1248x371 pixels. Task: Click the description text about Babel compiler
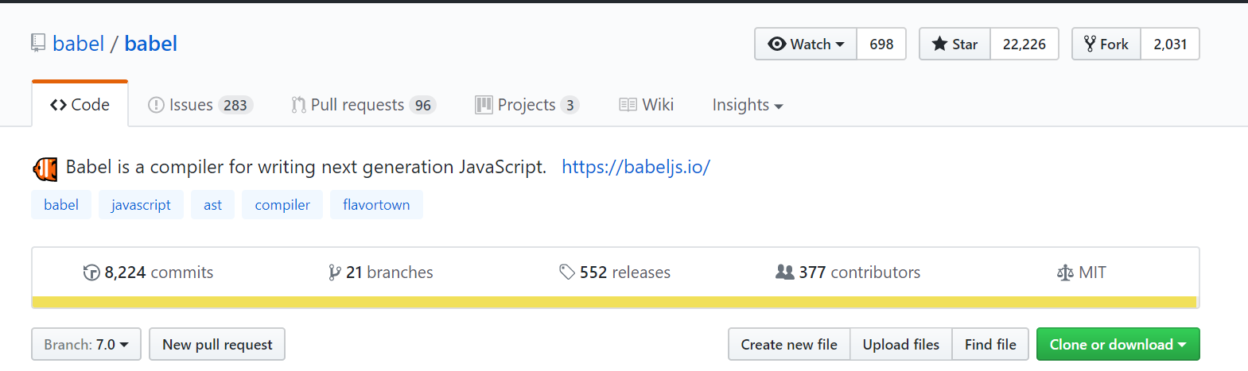click(306, 167)
